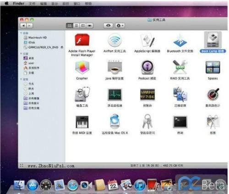This screenshot has height=194, width=229.
Task: Switch to column view in toolbar
Action: click(x=83, y=26)
